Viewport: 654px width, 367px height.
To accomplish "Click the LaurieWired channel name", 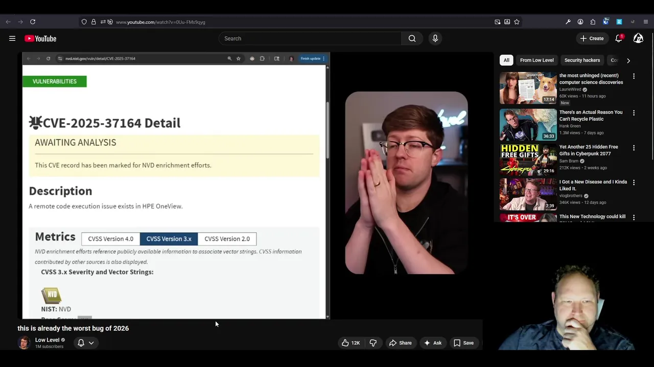I will pyautogui.click(x=570, y=89).
